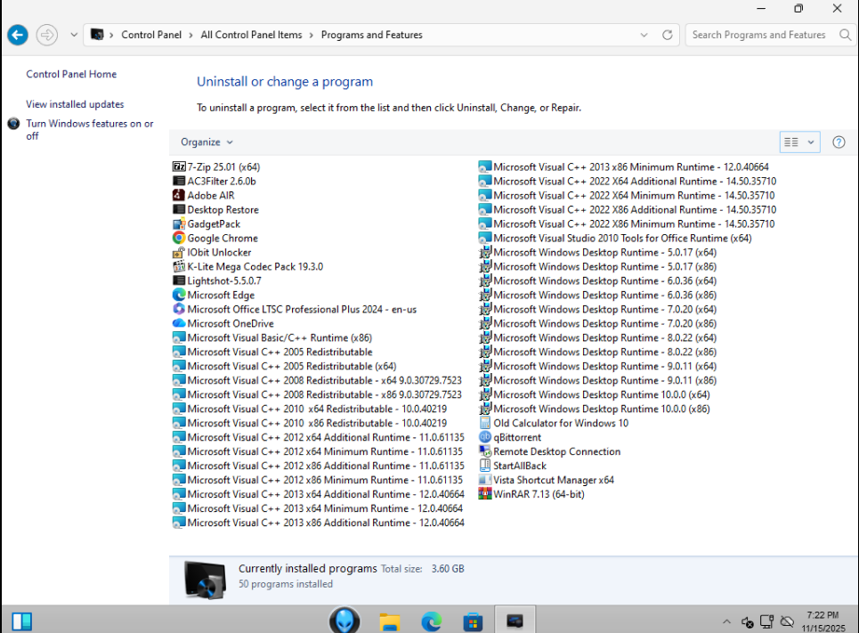The image size is (859, 633).
Task: Refresh the Programs and Features view
Action: 667,35
